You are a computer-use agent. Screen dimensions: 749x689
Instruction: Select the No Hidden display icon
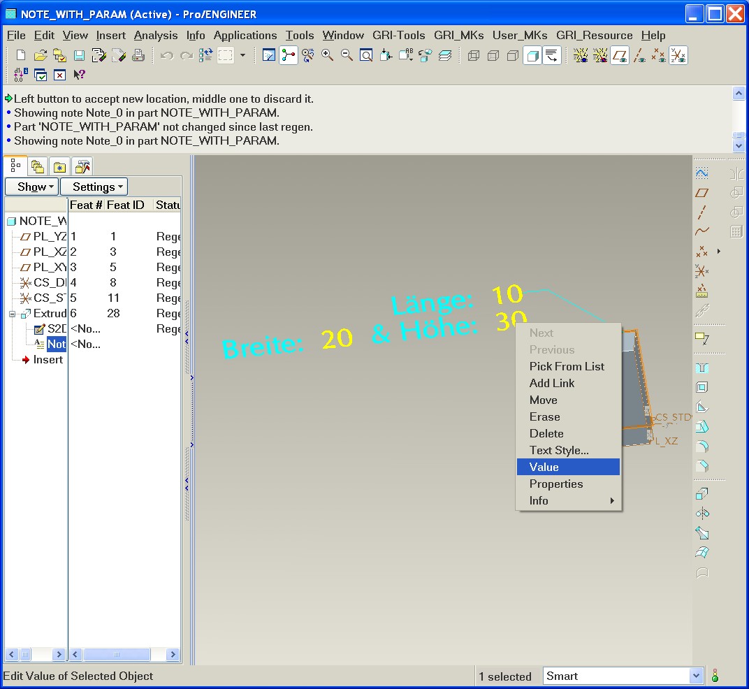pos(513,55)
